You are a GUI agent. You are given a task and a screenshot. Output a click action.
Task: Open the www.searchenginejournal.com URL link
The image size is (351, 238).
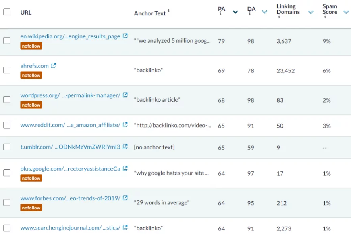(70, 228)
